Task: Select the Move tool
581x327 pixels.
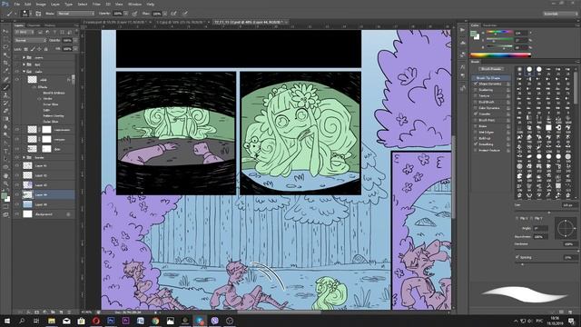Action: [x=5, y=31]
